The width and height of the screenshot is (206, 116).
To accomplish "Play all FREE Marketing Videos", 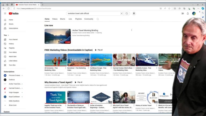I will [99, 50].
